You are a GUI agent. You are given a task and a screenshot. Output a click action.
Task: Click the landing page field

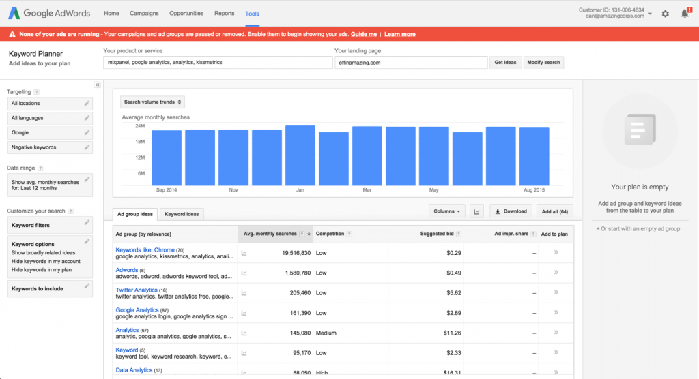411,62
